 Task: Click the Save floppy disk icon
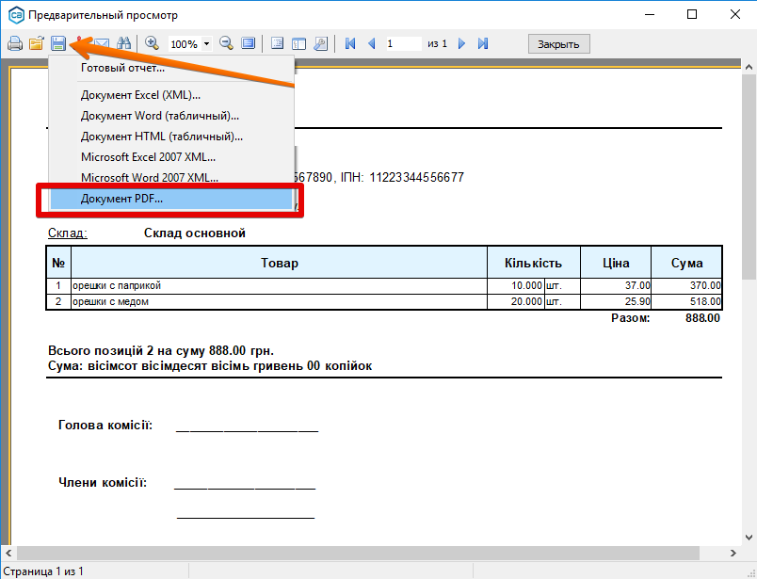pos(58,43)
